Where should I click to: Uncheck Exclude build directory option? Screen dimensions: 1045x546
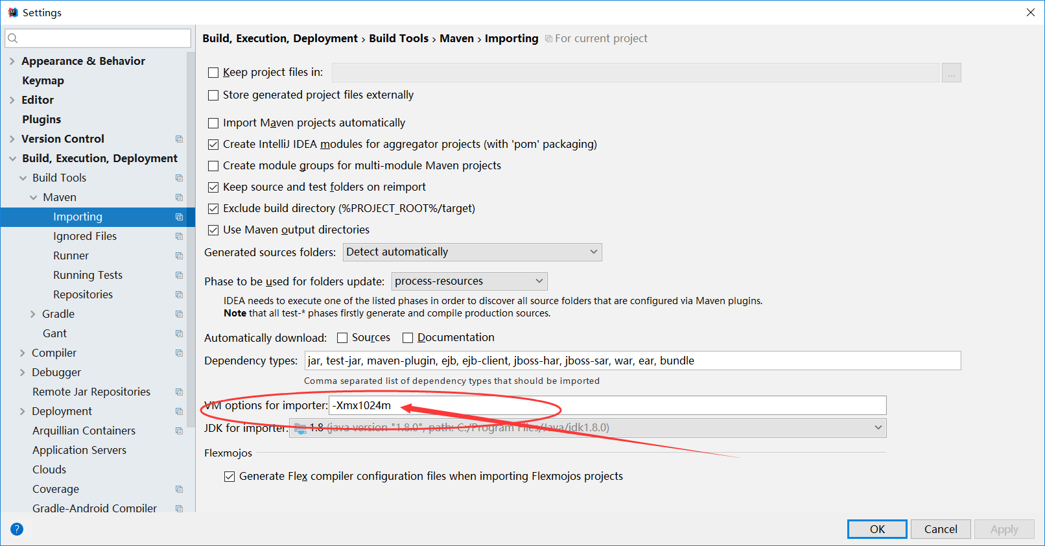click(213, 209)
